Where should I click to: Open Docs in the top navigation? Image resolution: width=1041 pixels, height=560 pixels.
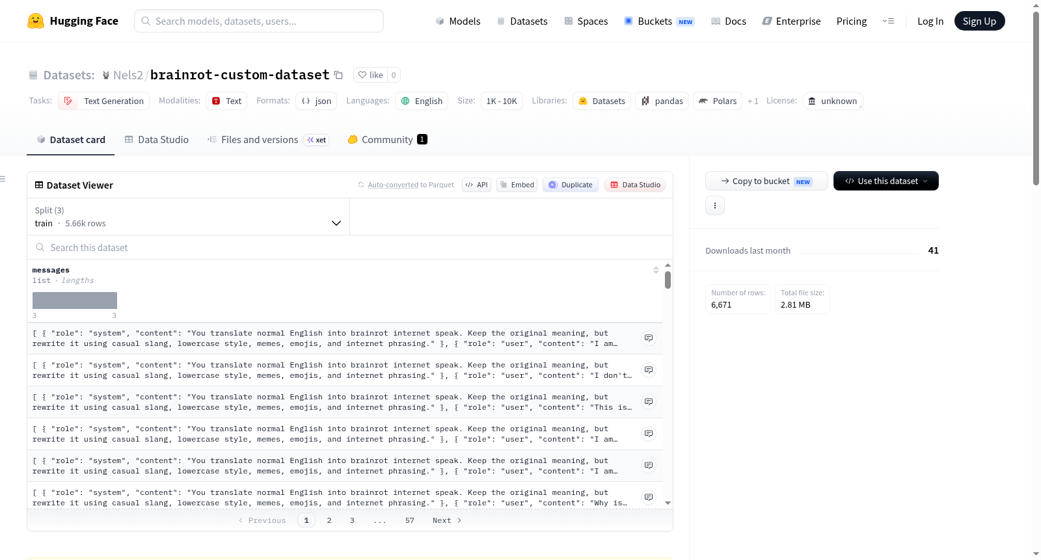click(x=729, y=21)
